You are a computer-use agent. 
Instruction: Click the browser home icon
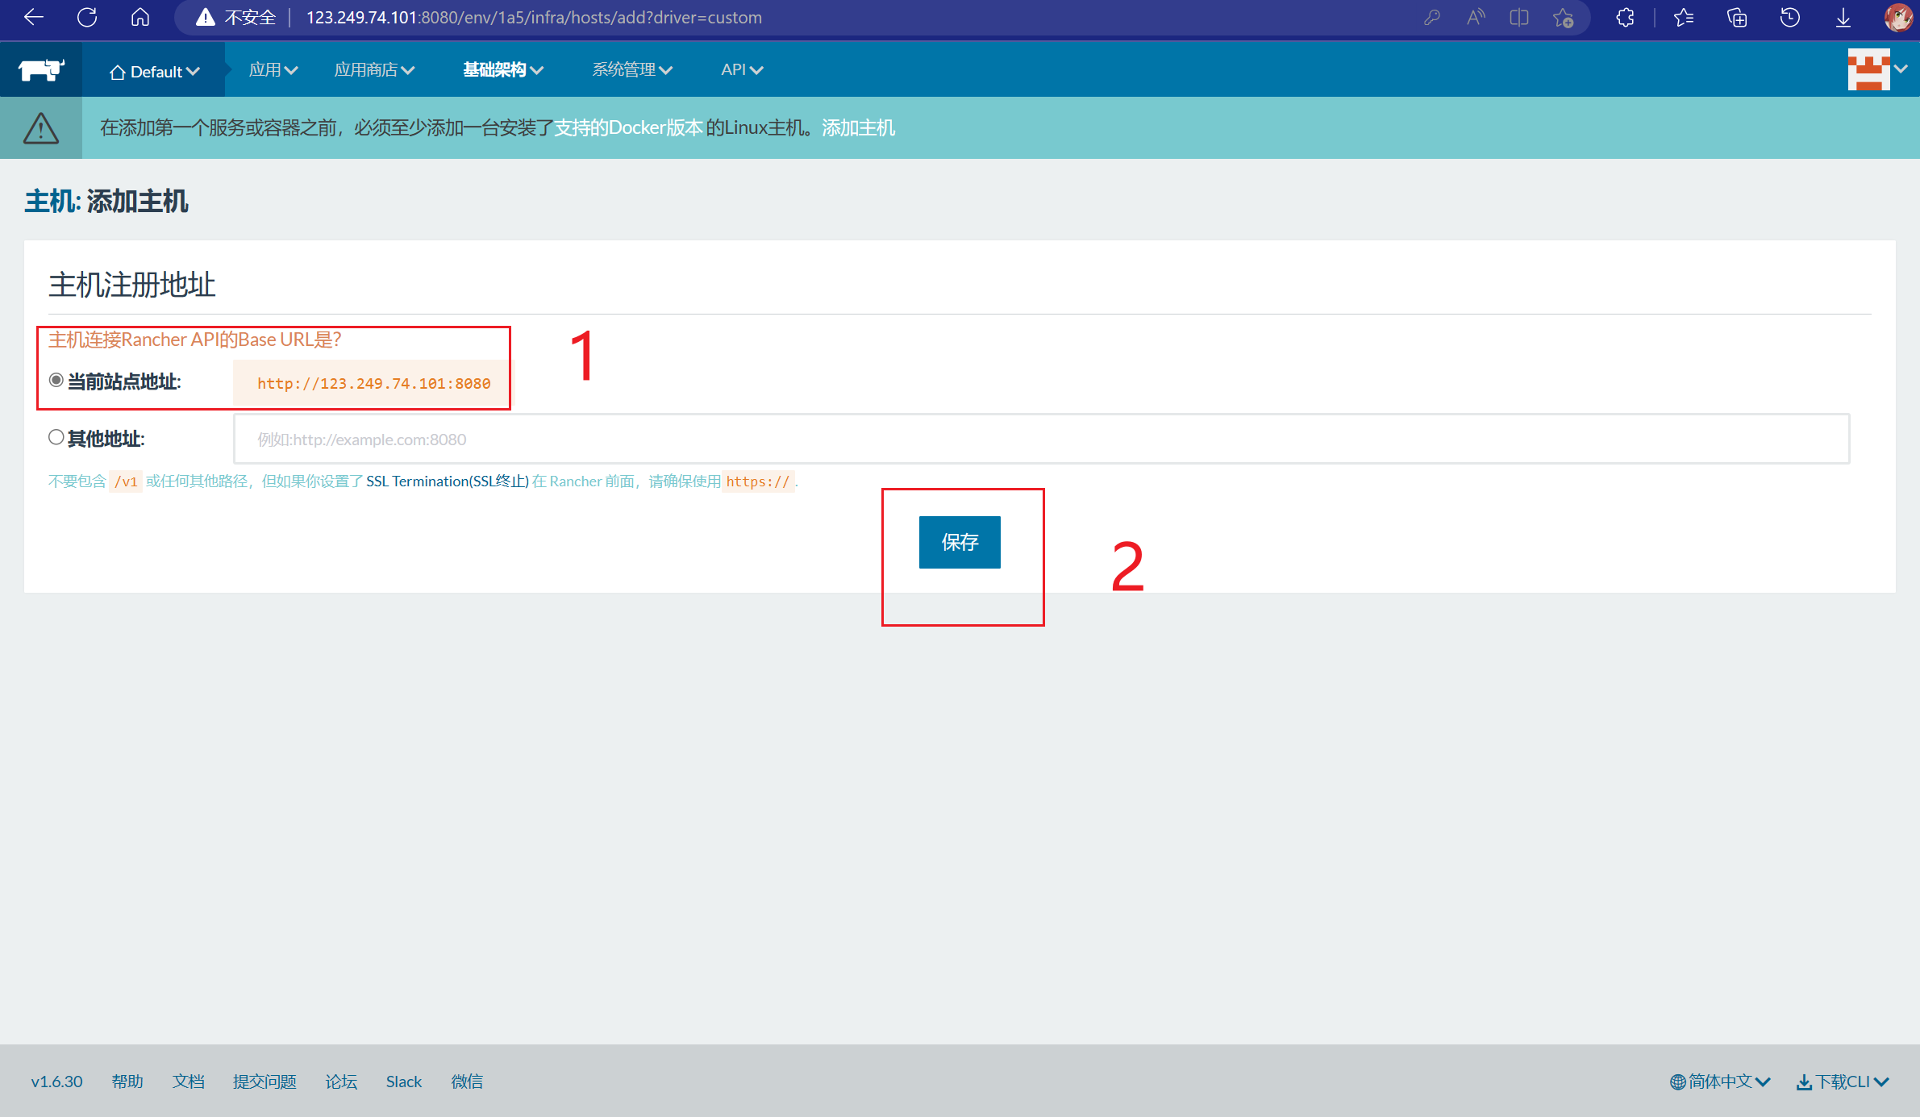pos(140,17)
